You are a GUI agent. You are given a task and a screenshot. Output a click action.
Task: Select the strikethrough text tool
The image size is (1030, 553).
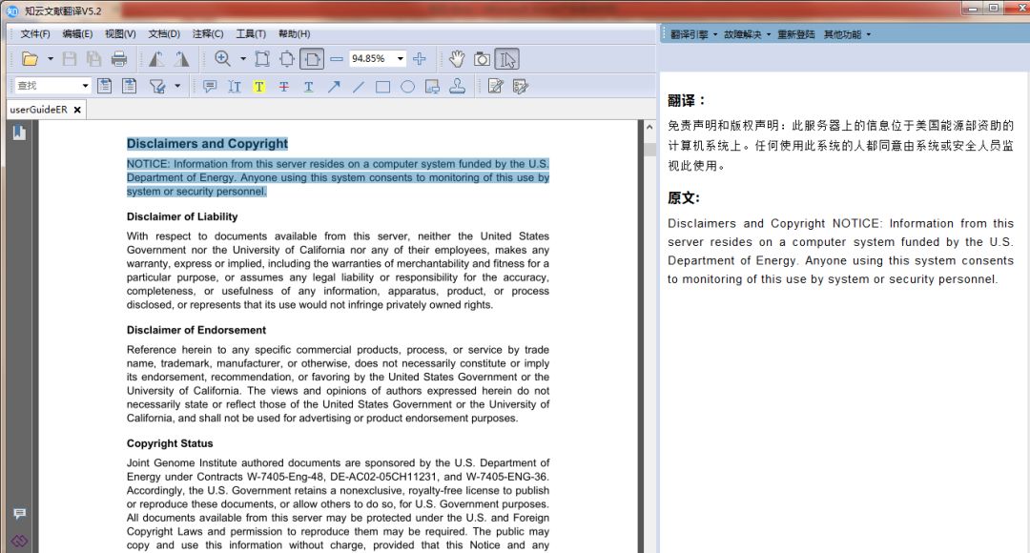coord(284,87)
